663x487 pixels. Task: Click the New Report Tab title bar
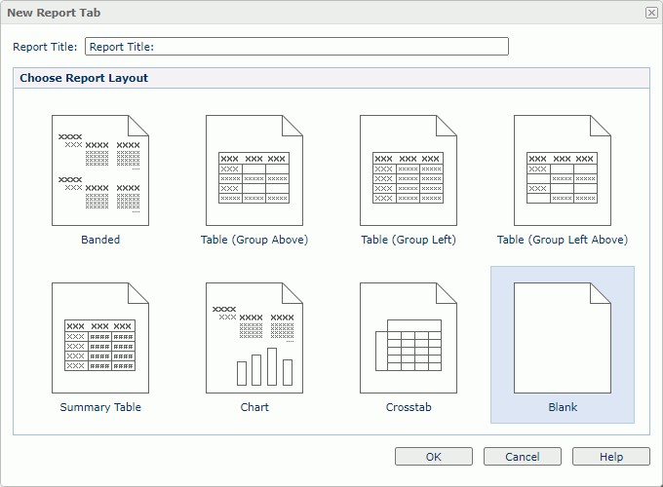pyautogui.click(x=292, y=13)
